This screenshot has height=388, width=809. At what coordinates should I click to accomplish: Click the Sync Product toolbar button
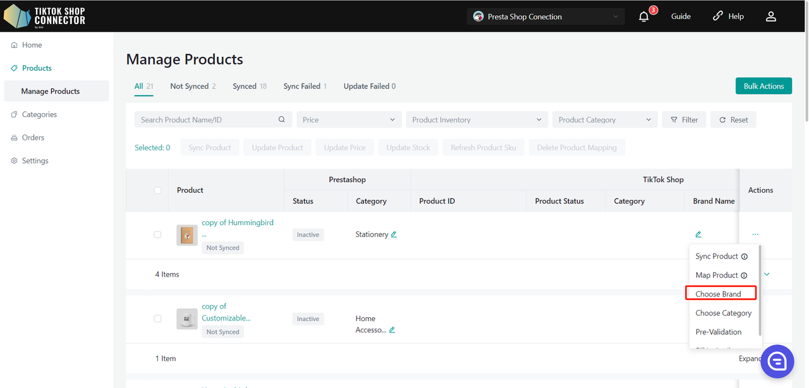210,148
